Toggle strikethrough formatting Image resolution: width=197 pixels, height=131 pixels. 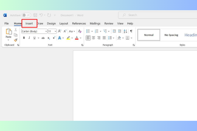coord(43,38)
